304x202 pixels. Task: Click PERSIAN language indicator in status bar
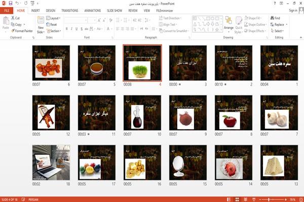coord(33,199)
